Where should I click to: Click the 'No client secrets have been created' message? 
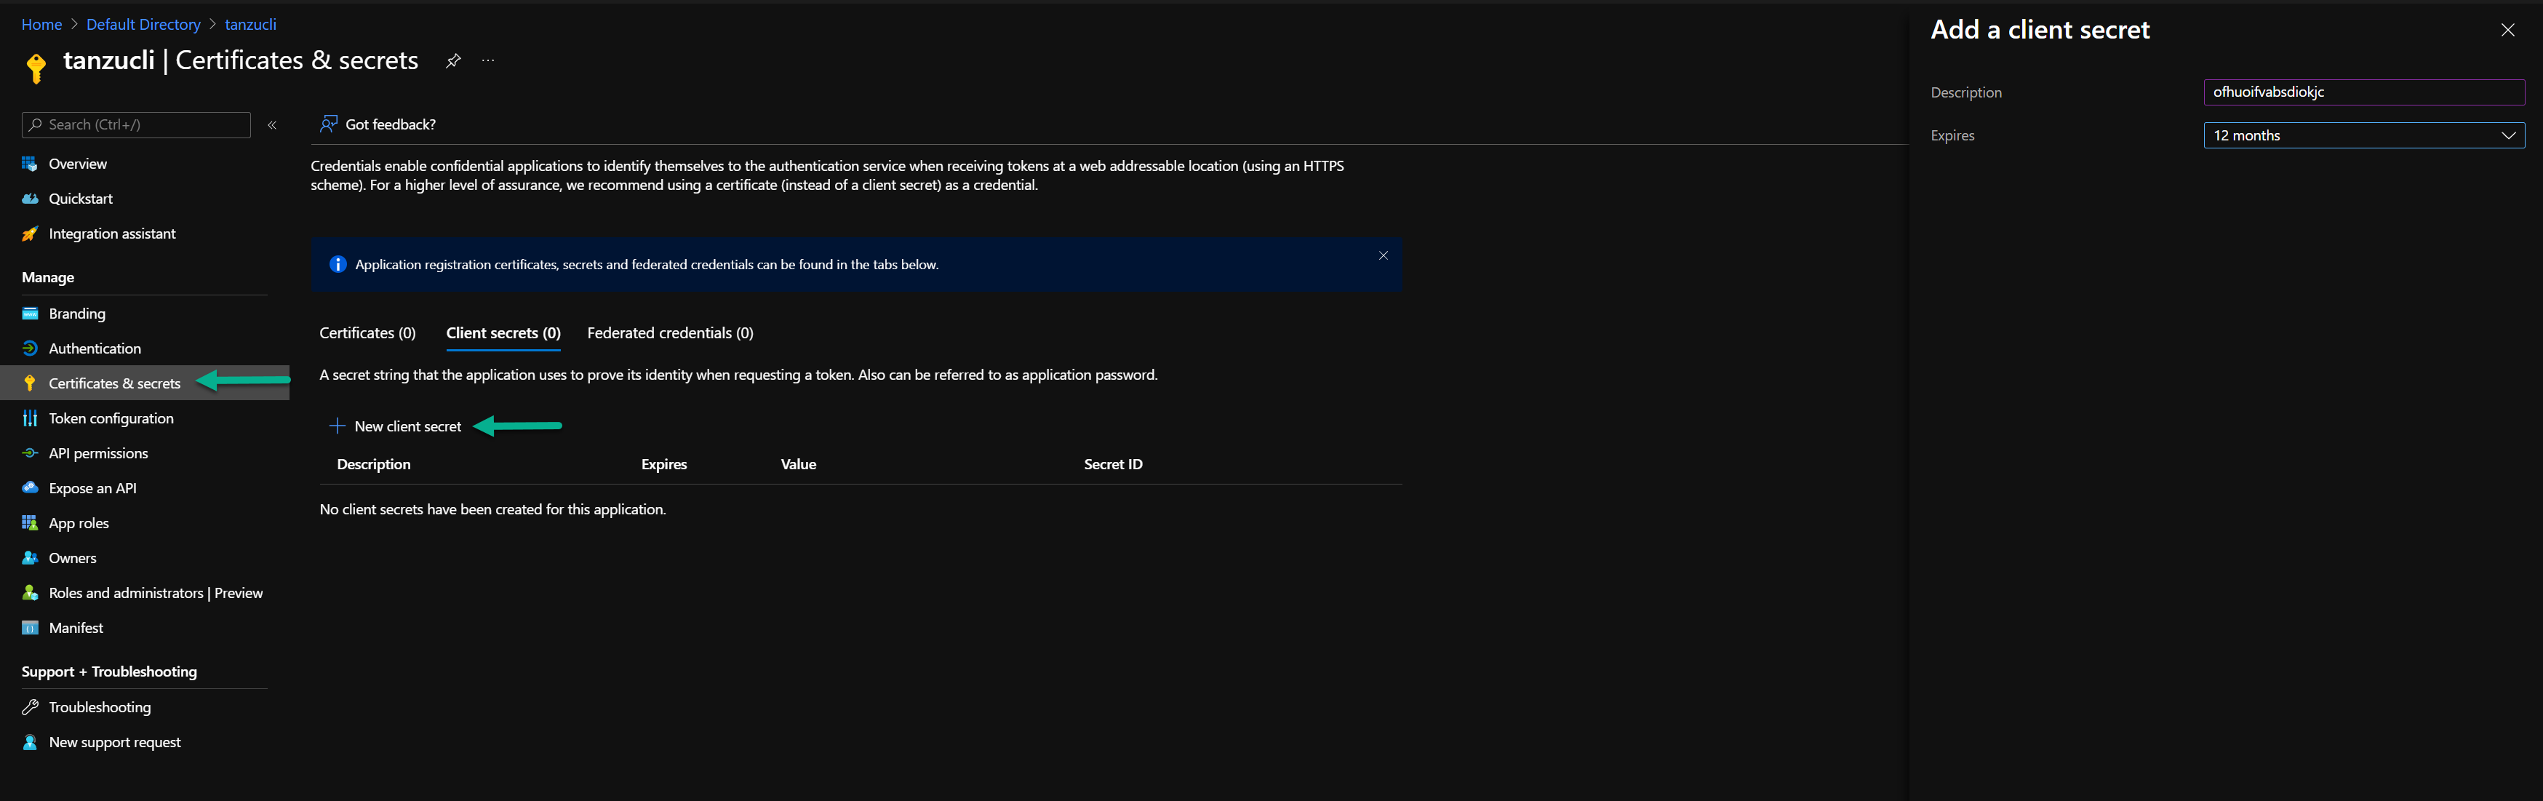[492, 510]
